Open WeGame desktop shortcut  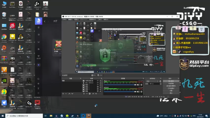21,37
